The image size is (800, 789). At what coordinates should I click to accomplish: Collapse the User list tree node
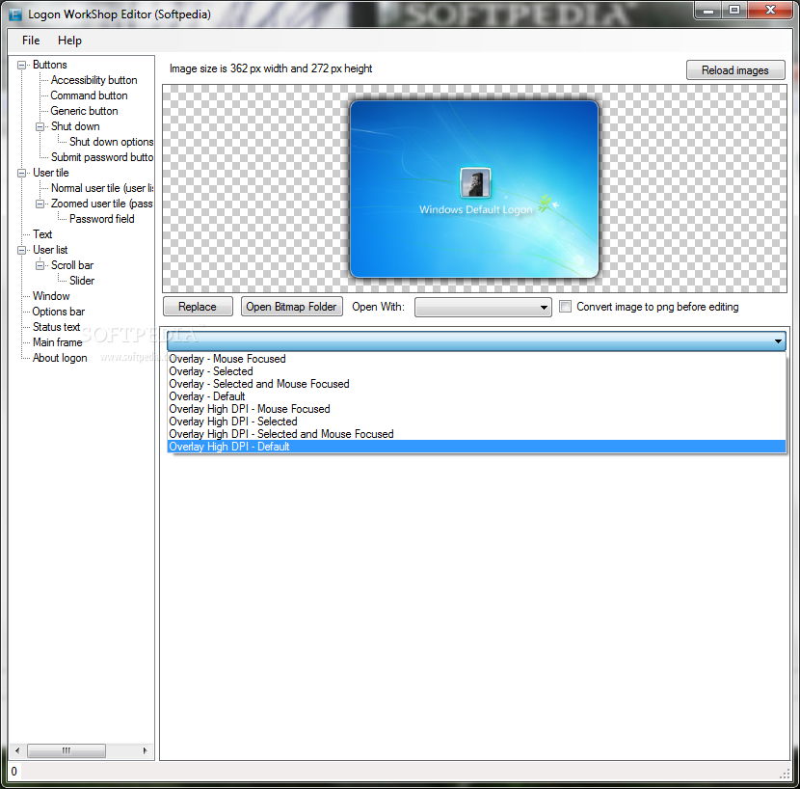point(22,250)
